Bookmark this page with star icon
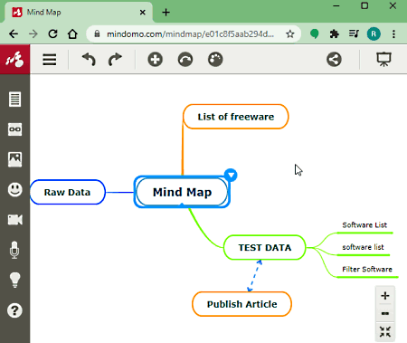The image size is (407, 343). (290, 33)
